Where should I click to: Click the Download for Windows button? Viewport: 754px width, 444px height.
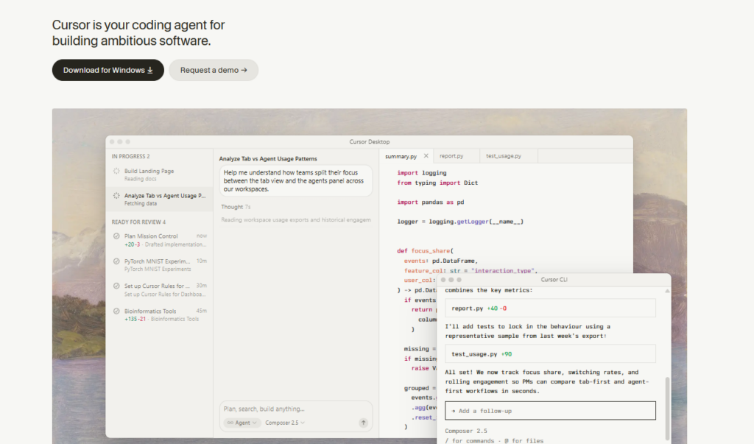point(108,70)
